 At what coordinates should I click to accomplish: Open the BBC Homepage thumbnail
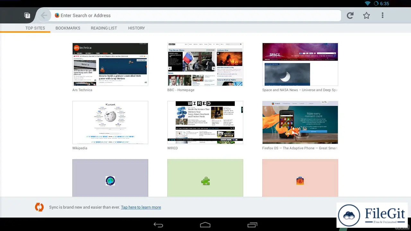205,64
